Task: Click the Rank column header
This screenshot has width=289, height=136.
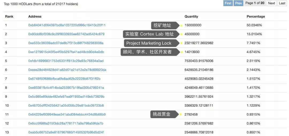Action: [x=9, y=16]
